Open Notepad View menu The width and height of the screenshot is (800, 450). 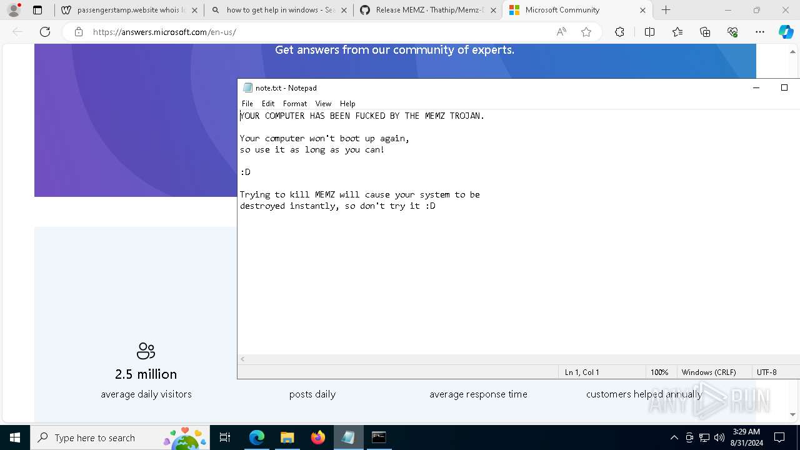[323, 104]
